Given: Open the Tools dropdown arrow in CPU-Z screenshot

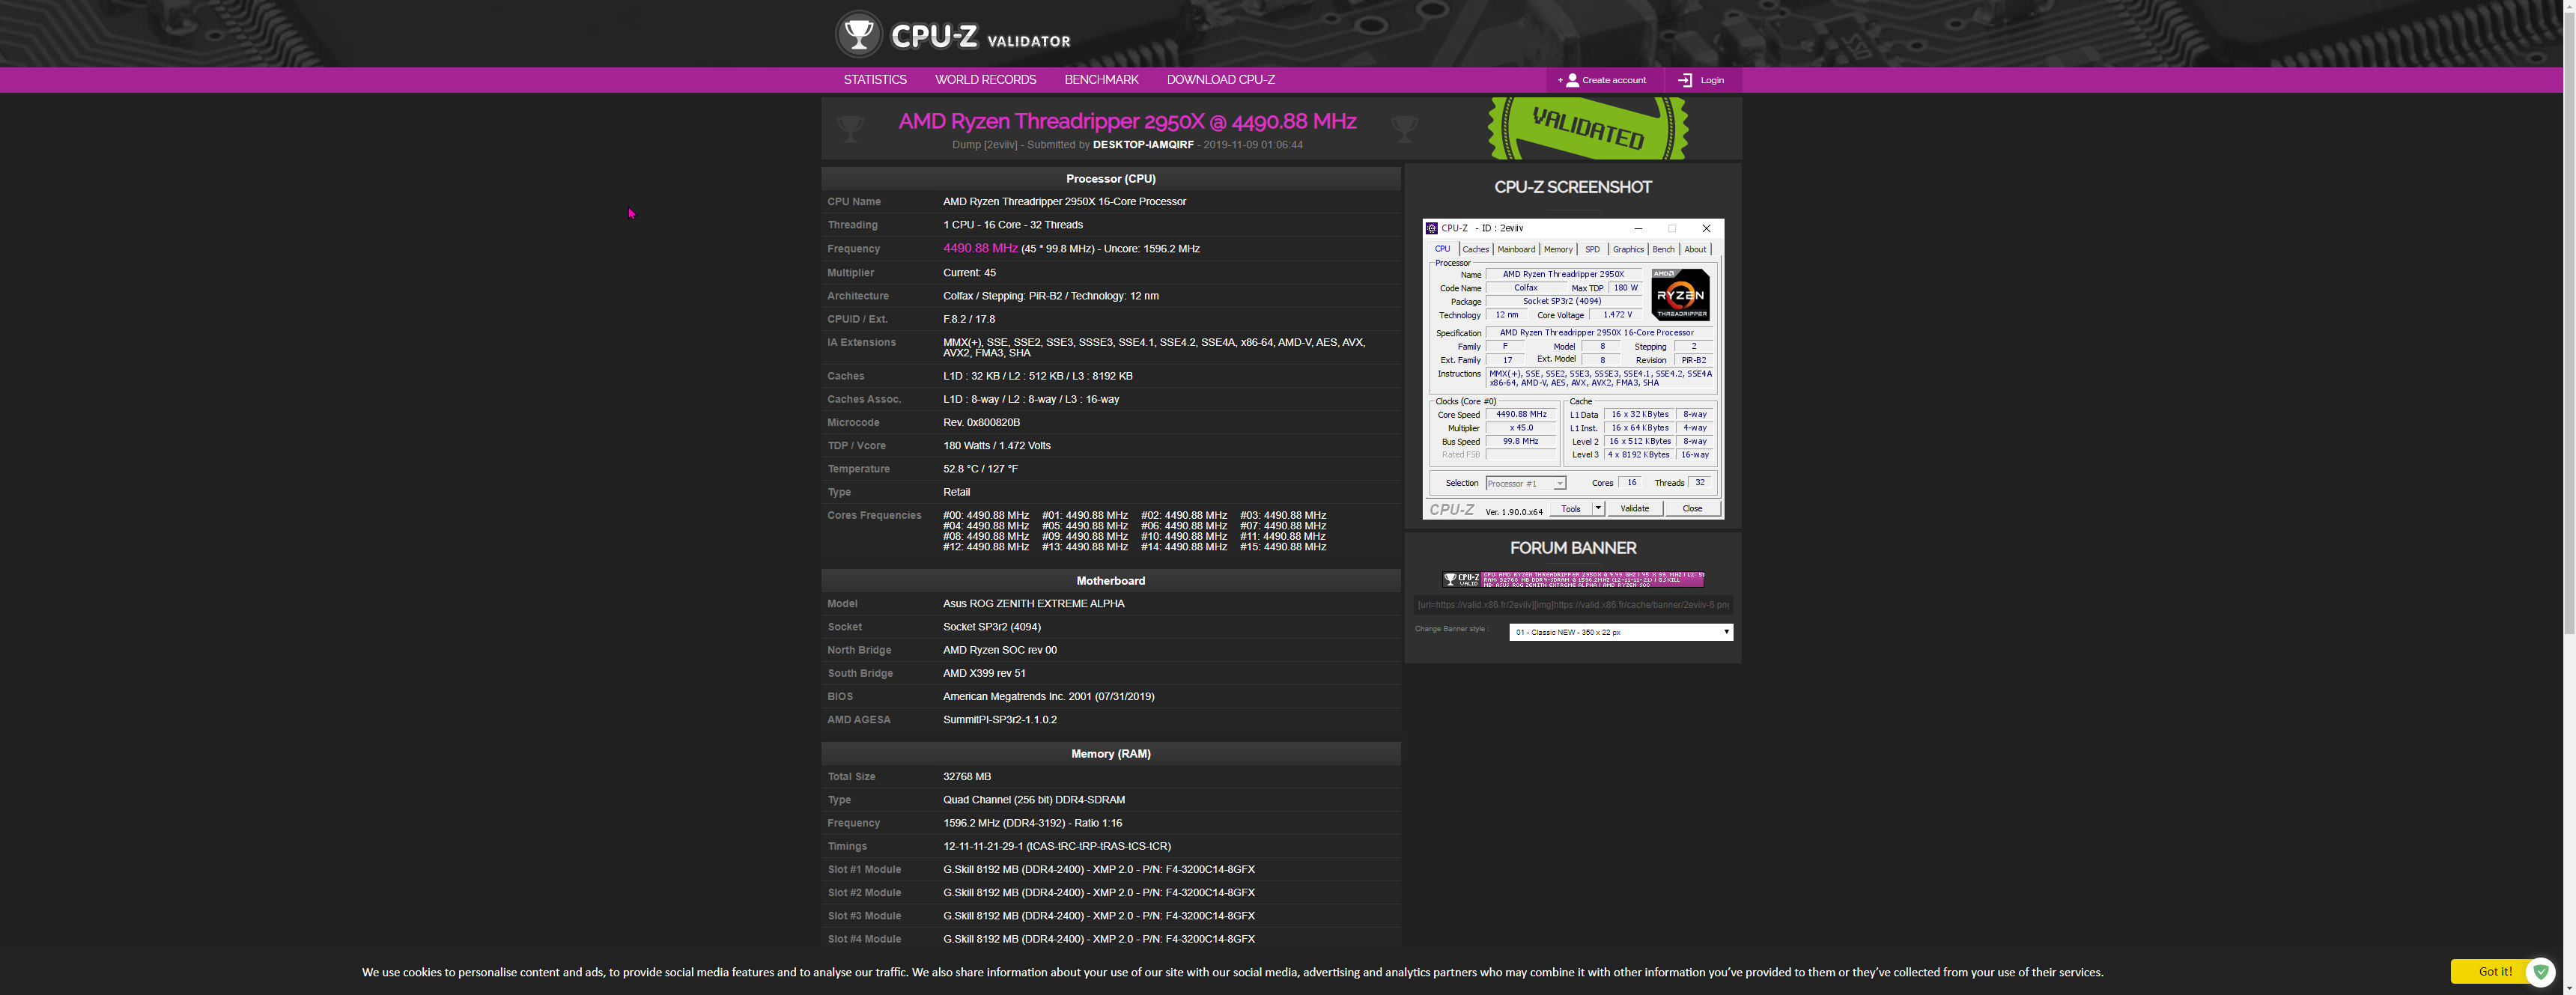Looking at the screenshot, I should point(1598,509).
